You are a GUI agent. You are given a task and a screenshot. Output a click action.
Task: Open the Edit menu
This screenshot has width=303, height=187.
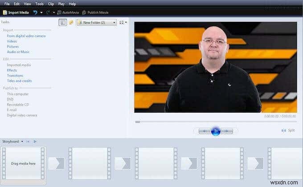(16, 4)
